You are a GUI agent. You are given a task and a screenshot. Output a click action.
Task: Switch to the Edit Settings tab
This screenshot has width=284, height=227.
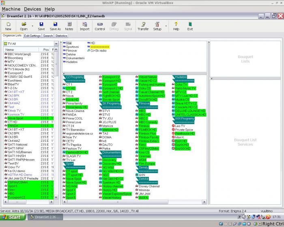click(x=32, y=36)
